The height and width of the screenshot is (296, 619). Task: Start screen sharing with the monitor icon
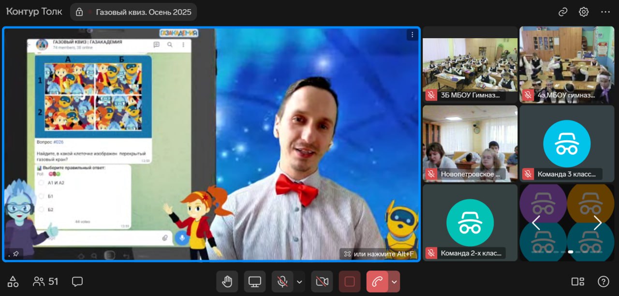(x=255, y=281)
